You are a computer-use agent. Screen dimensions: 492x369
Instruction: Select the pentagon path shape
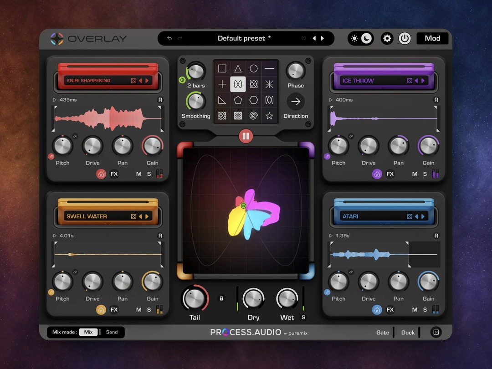(238, 100)
